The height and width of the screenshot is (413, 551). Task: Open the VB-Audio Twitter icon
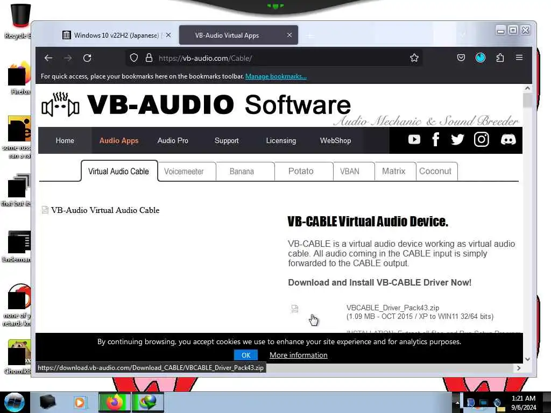(457, 140)
